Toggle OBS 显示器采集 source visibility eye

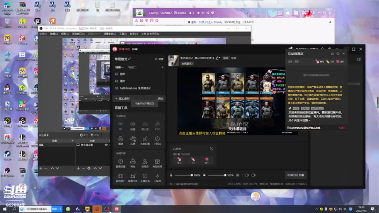(106, 145)
